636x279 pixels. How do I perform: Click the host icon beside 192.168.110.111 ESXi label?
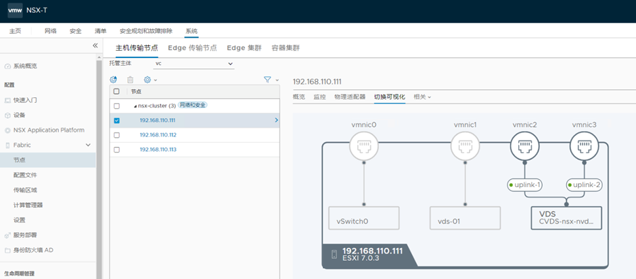(334, 254)
